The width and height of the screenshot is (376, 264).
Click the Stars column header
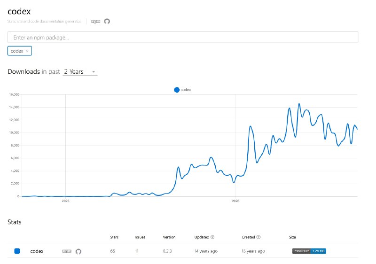[114, 237]
